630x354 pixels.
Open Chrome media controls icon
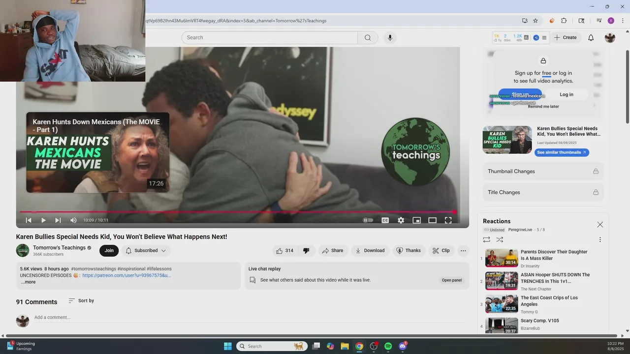tap(599, 21)
